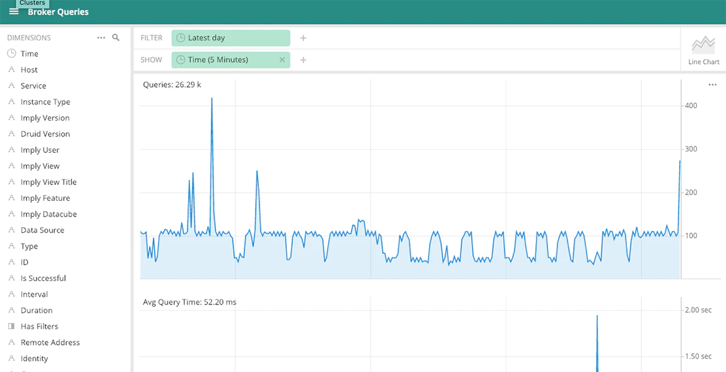Open the Time (5 Minutes) split pill

click(x=224, y=60)
